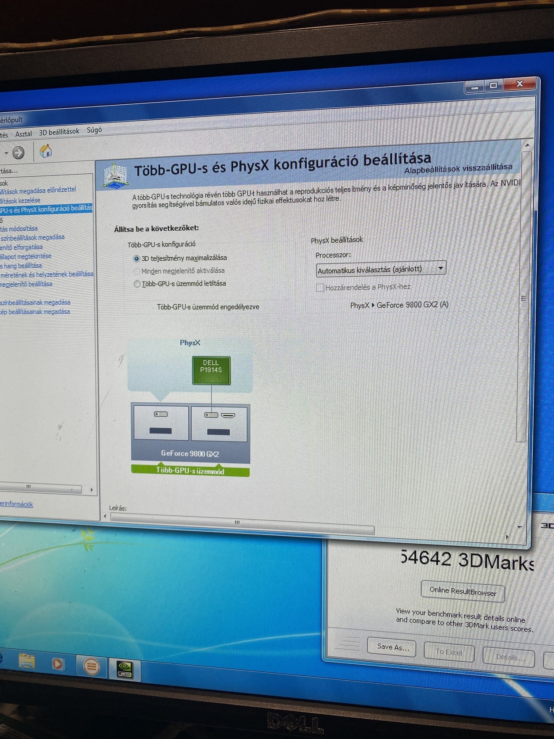Open '...beállítások kezelése' tree entry
Viewport: 554px width, 739px height.
[20, 200]
